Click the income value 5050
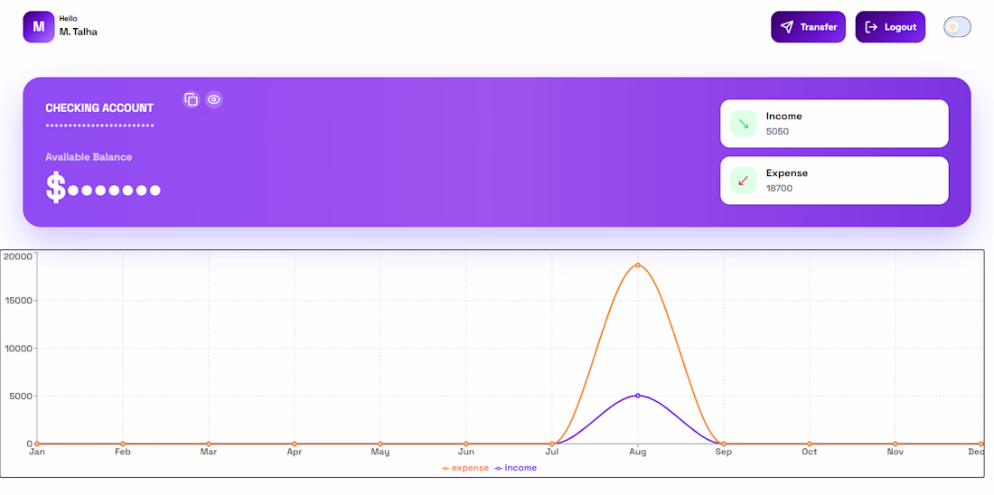The height and width of the screenshot is (495, 994). [777, 132]
